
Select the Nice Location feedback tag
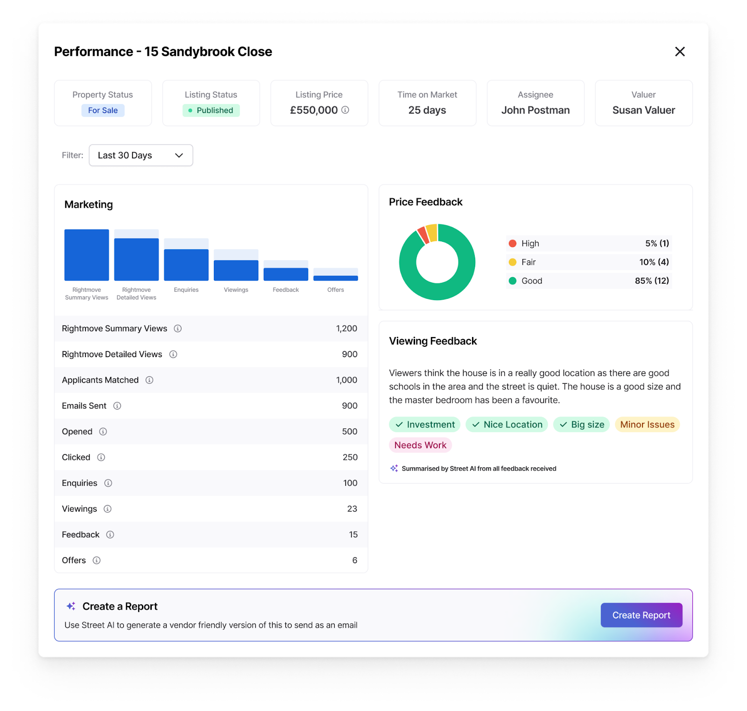[507, 424]
